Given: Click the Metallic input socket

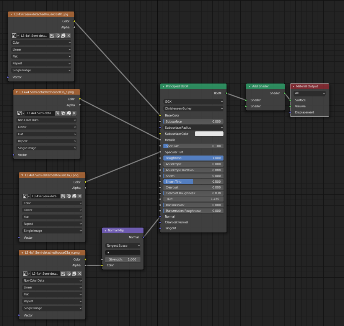Looking at the screenshot, I should click(160, 140).
